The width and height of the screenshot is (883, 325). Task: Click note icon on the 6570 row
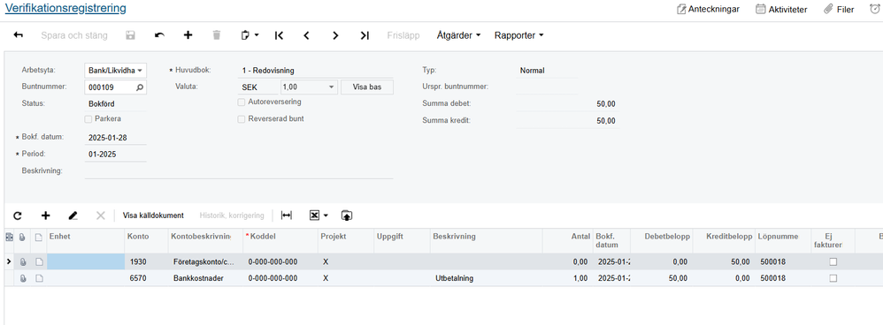tap(40, 278)
